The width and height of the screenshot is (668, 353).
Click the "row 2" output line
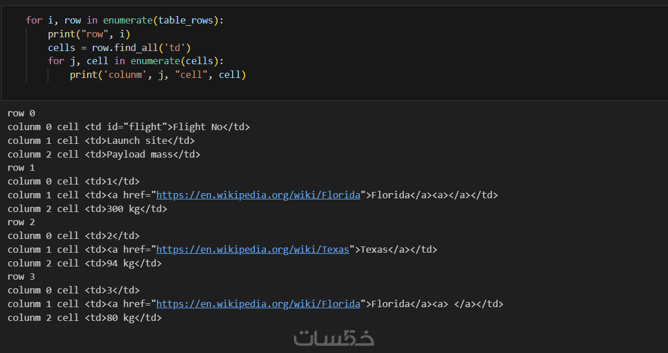coord(21,222)
